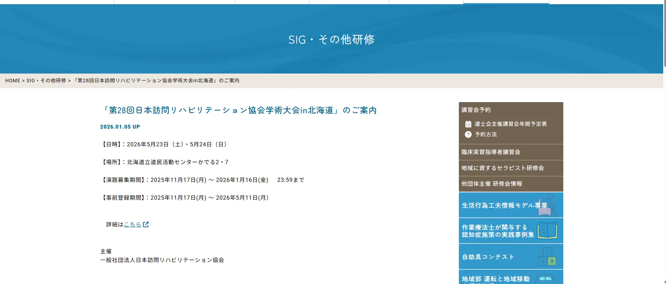Click the article title 第28回日本訪問リハビリテーション協会学術大会
Screen dimensions: 666x284
tap(238, 110)
